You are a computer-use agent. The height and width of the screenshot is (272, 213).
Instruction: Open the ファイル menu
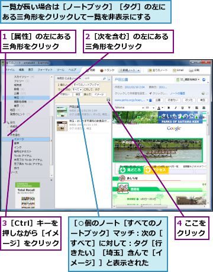(9, 70)
